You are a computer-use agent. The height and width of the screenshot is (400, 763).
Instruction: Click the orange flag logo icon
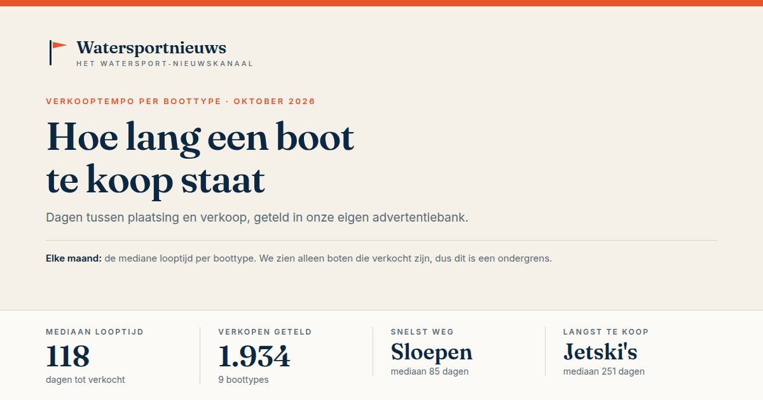coord(58,52)
